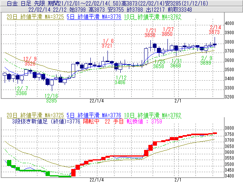Viewport: 243px width, 185px height.
Task: Click the 2/1 date label under the candlestick chart
Action: tap(178, 101)
